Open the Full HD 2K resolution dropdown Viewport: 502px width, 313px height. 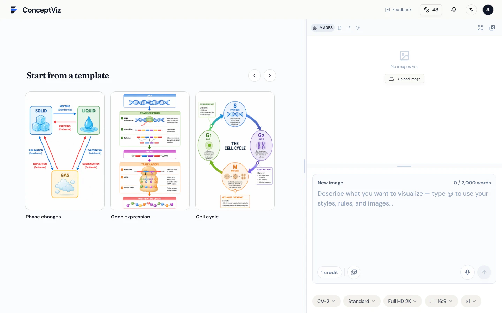[403, 301]
